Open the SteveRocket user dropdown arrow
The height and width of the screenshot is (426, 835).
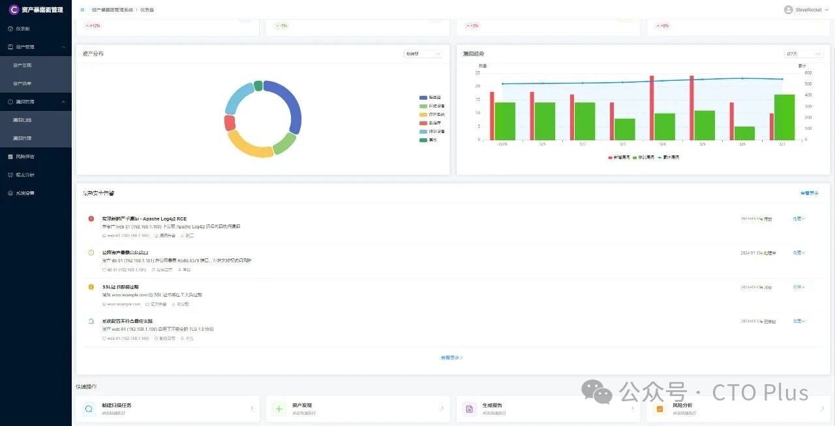pyautogui.click(x=826, y=10)
